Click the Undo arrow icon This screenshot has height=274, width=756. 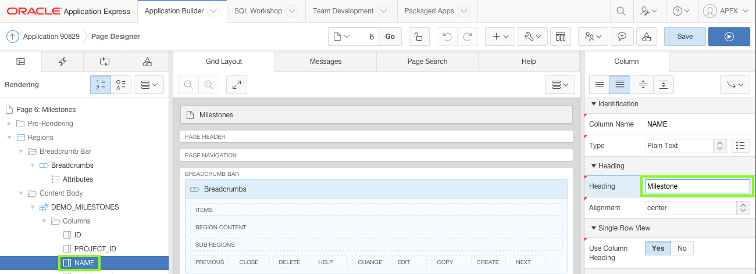click(x=447, y=37)
